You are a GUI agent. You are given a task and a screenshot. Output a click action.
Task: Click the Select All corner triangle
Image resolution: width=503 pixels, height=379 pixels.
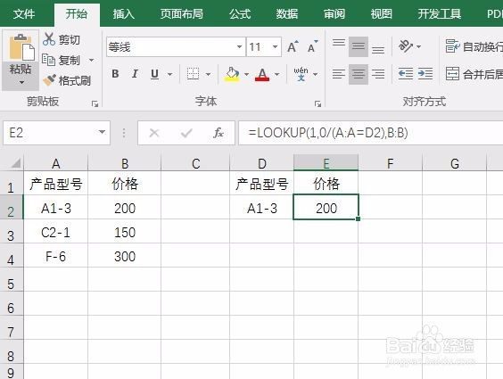(x=15, y=163)
